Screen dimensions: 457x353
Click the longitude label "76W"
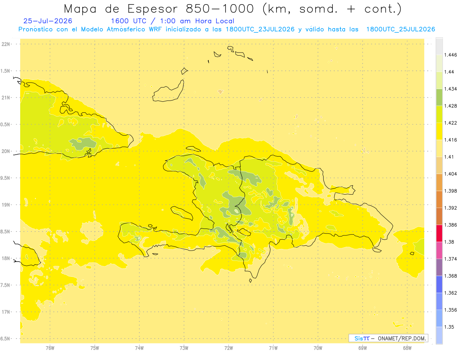click(50, 348)
